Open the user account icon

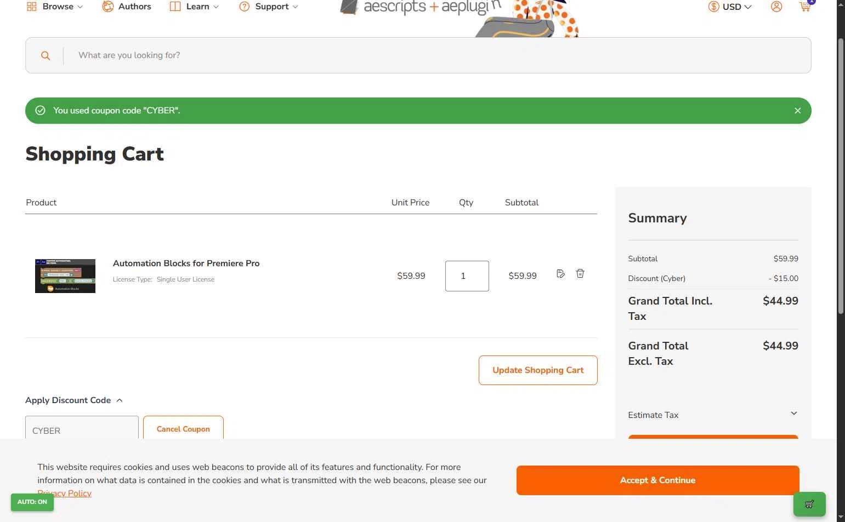[776, 7]
